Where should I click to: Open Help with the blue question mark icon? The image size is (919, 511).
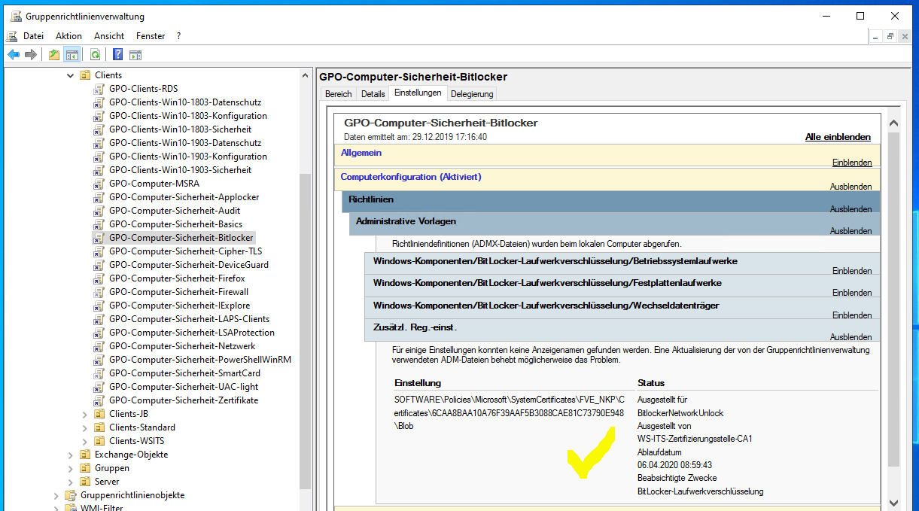pos(118,54)
